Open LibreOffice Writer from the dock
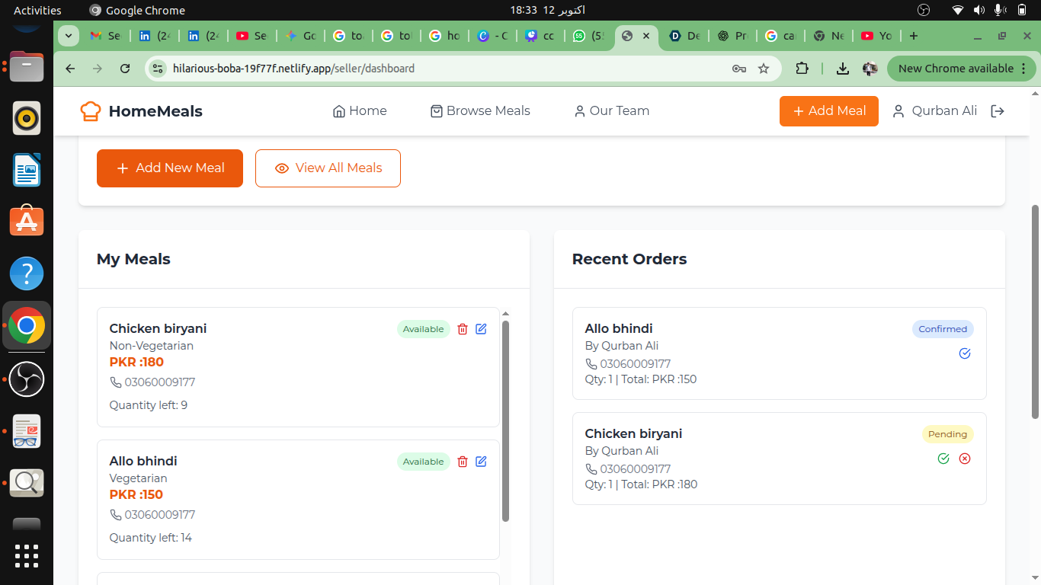 point(27,170)
